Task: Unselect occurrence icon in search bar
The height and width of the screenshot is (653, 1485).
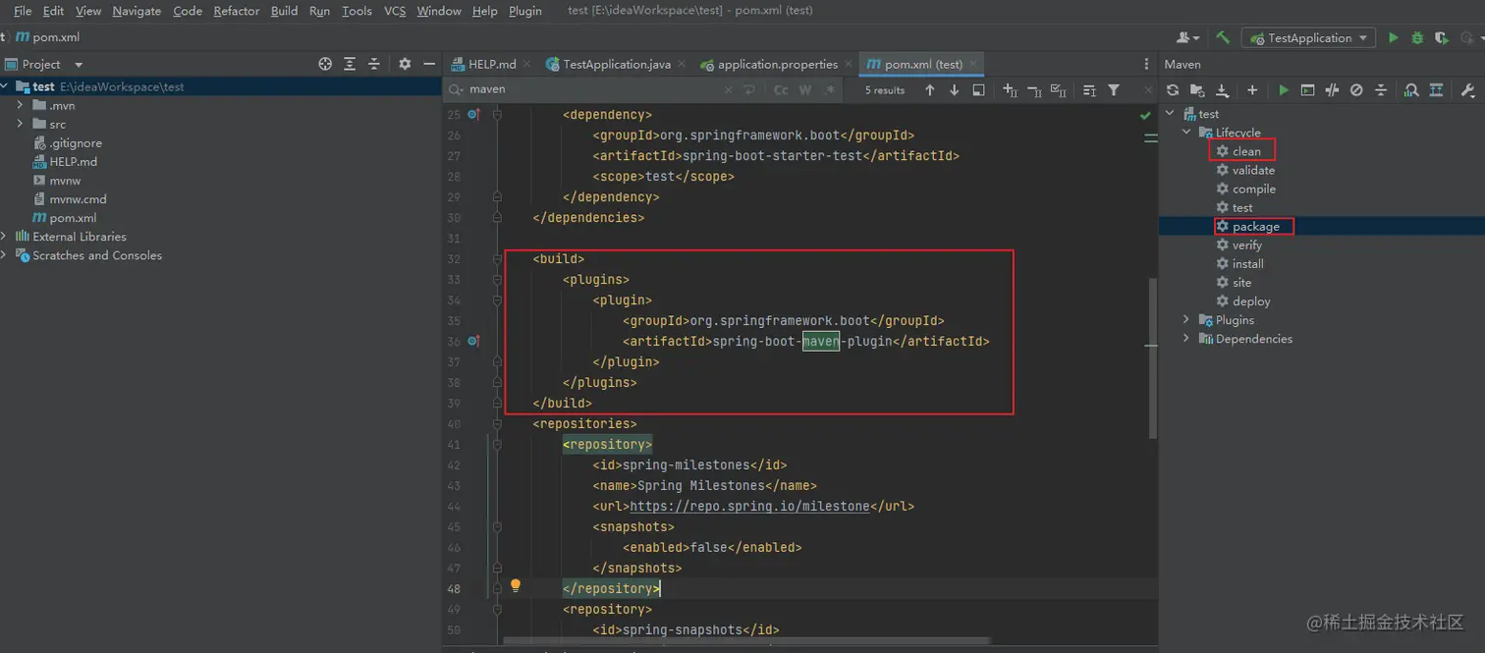Action: coord(1034,89)
